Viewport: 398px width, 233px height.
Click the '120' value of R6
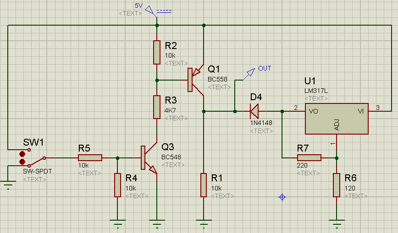(x=350, y=189)
